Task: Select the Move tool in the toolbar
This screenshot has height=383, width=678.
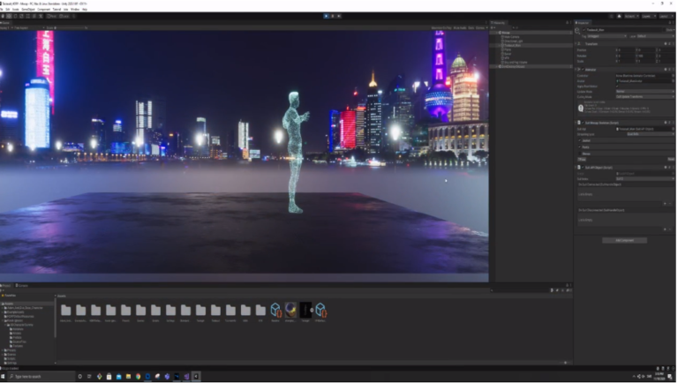Action: tap(11, 16)
